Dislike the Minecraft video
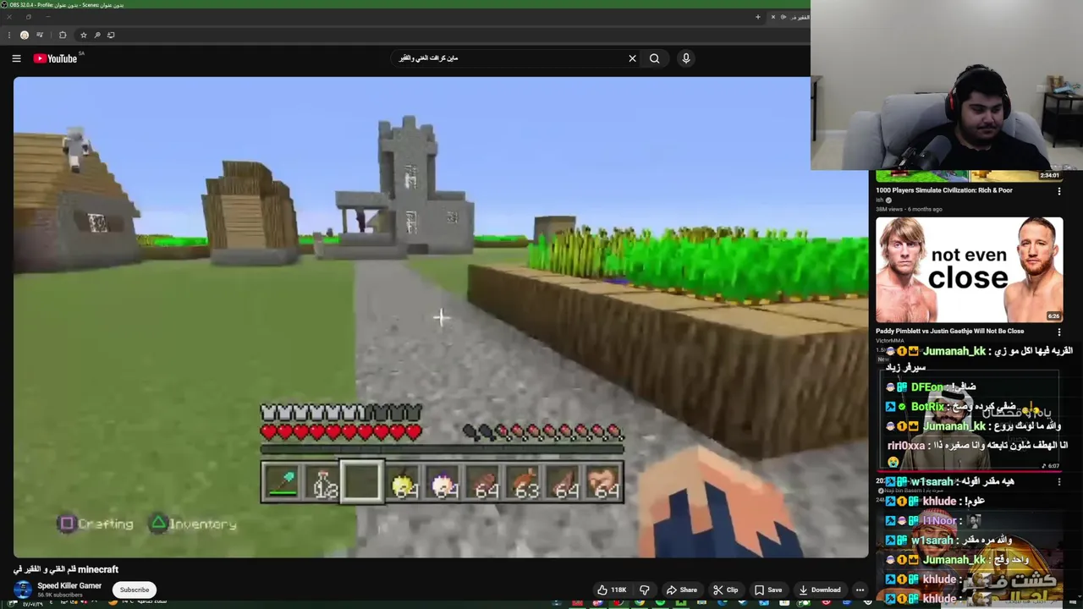Screen dimensions: 1083x609 tap(645, 590)
